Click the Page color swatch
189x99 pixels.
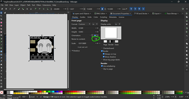pyautogui.click(x=105, y=41)
